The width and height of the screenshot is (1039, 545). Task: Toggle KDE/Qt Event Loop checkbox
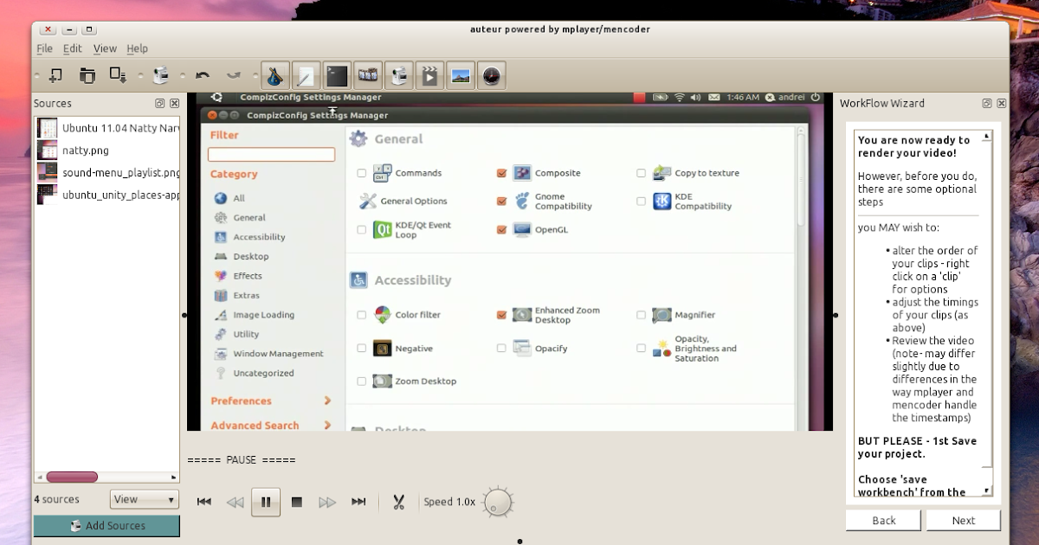[x=362, y=230]
